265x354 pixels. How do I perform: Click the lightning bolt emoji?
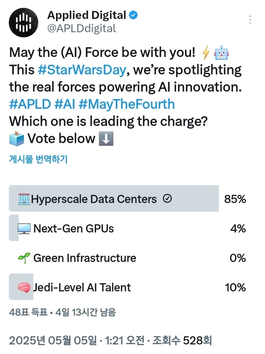(x=206, y=53)
